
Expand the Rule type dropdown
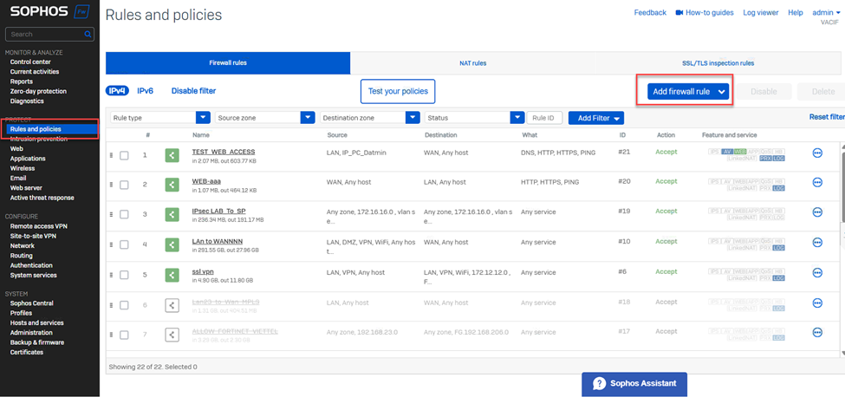(203, 118)
